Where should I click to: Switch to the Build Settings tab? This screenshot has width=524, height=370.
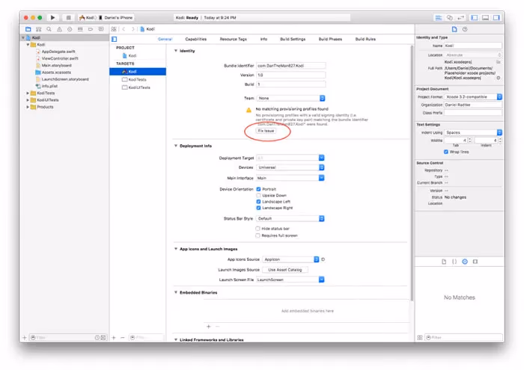click(x=292, y=39)
